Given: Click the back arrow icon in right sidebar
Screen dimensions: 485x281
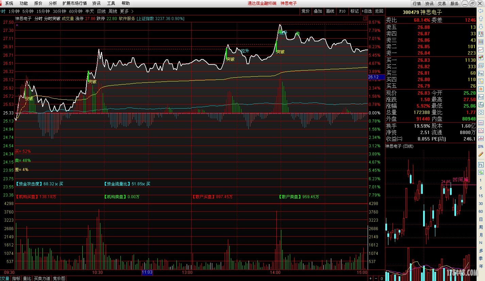Looking at the screenshot, I should [x=481, y=11].
